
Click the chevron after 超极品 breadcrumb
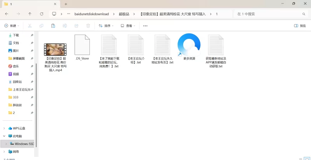(x=134, y=14)
